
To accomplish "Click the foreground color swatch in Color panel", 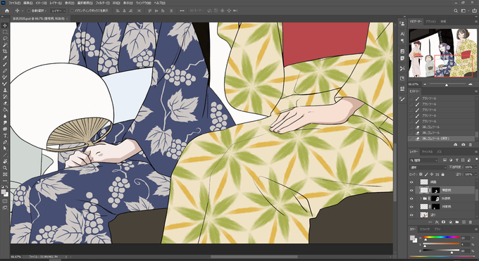I will 412,238.
